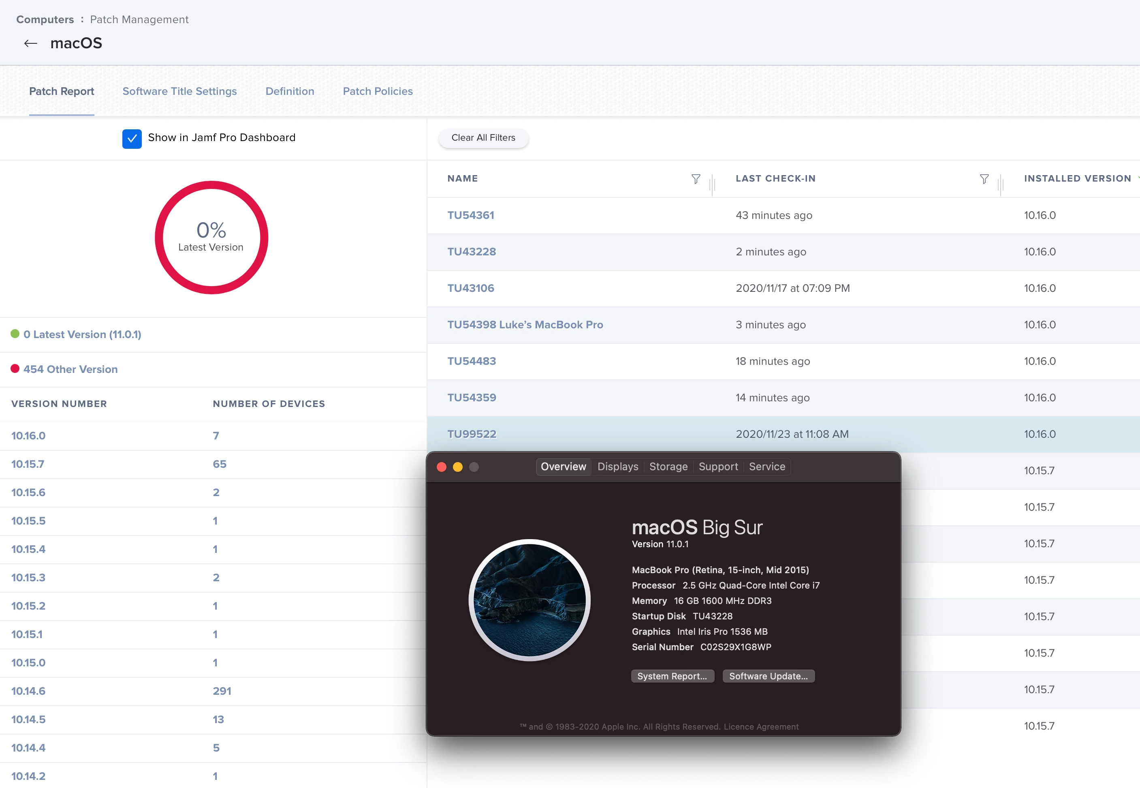This screenshot has width=1140, height=788.
Task: Click the 0% Latest Version progress ring
Action: click(211, 238)
